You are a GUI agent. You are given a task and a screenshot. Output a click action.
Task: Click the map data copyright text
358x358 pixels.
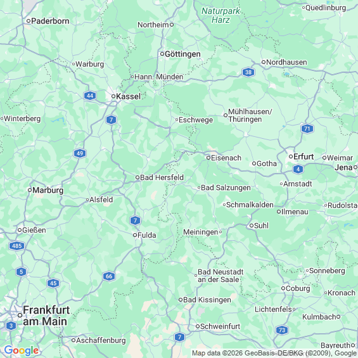pos(274,353)
